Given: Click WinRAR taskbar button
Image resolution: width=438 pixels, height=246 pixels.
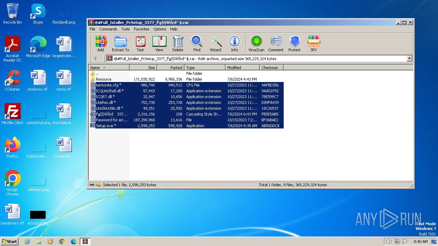Looking at the screenshot, I should pyautogui.click(x=85, y=242).
